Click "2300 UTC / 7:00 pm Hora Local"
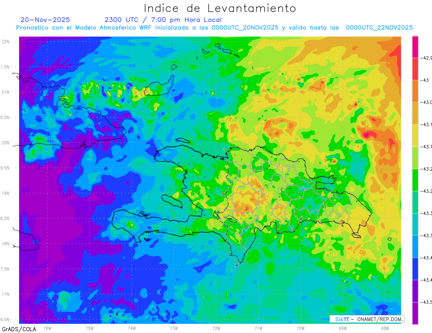 (x=163, y=20)
